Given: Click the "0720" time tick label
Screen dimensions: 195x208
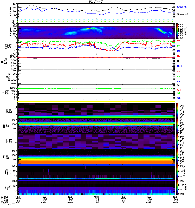Looking at the screenshot, I should 122,203.
